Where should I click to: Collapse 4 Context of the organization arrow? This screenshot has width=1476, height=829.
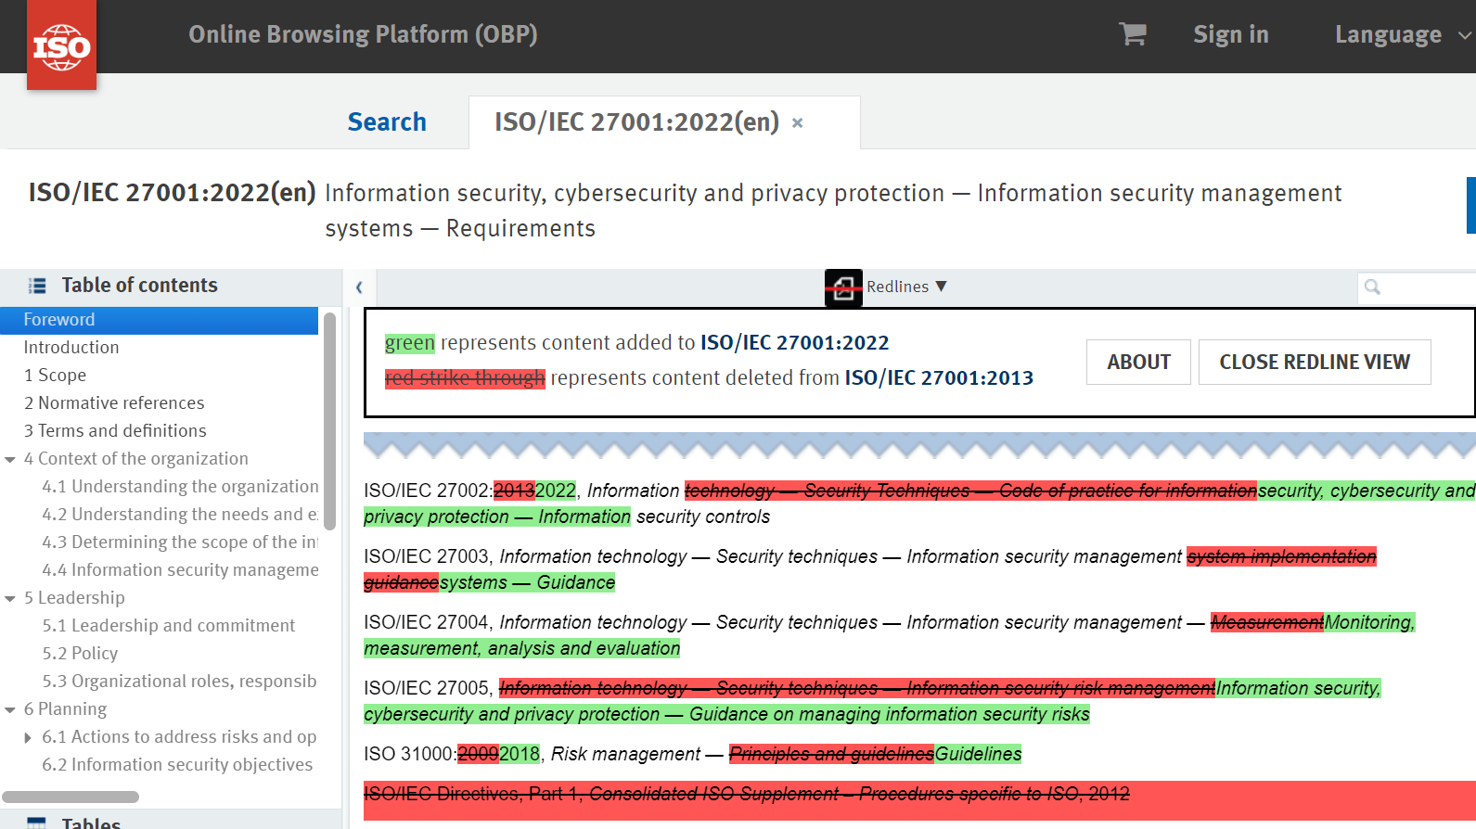10,460
